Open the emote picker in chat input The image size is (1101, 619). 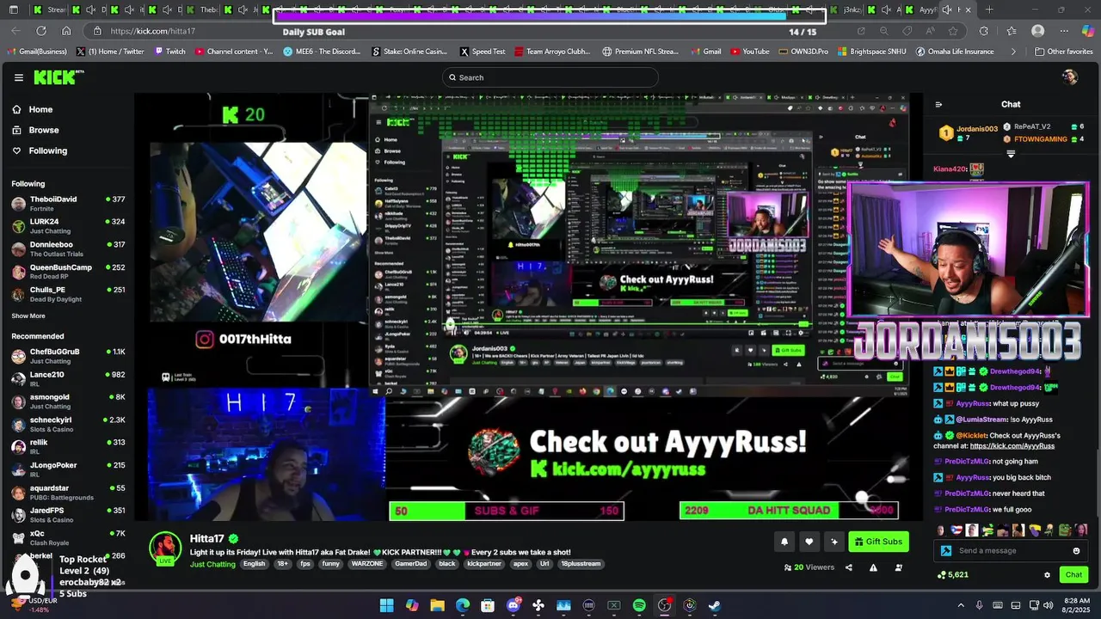click(x=1076, y=551)
